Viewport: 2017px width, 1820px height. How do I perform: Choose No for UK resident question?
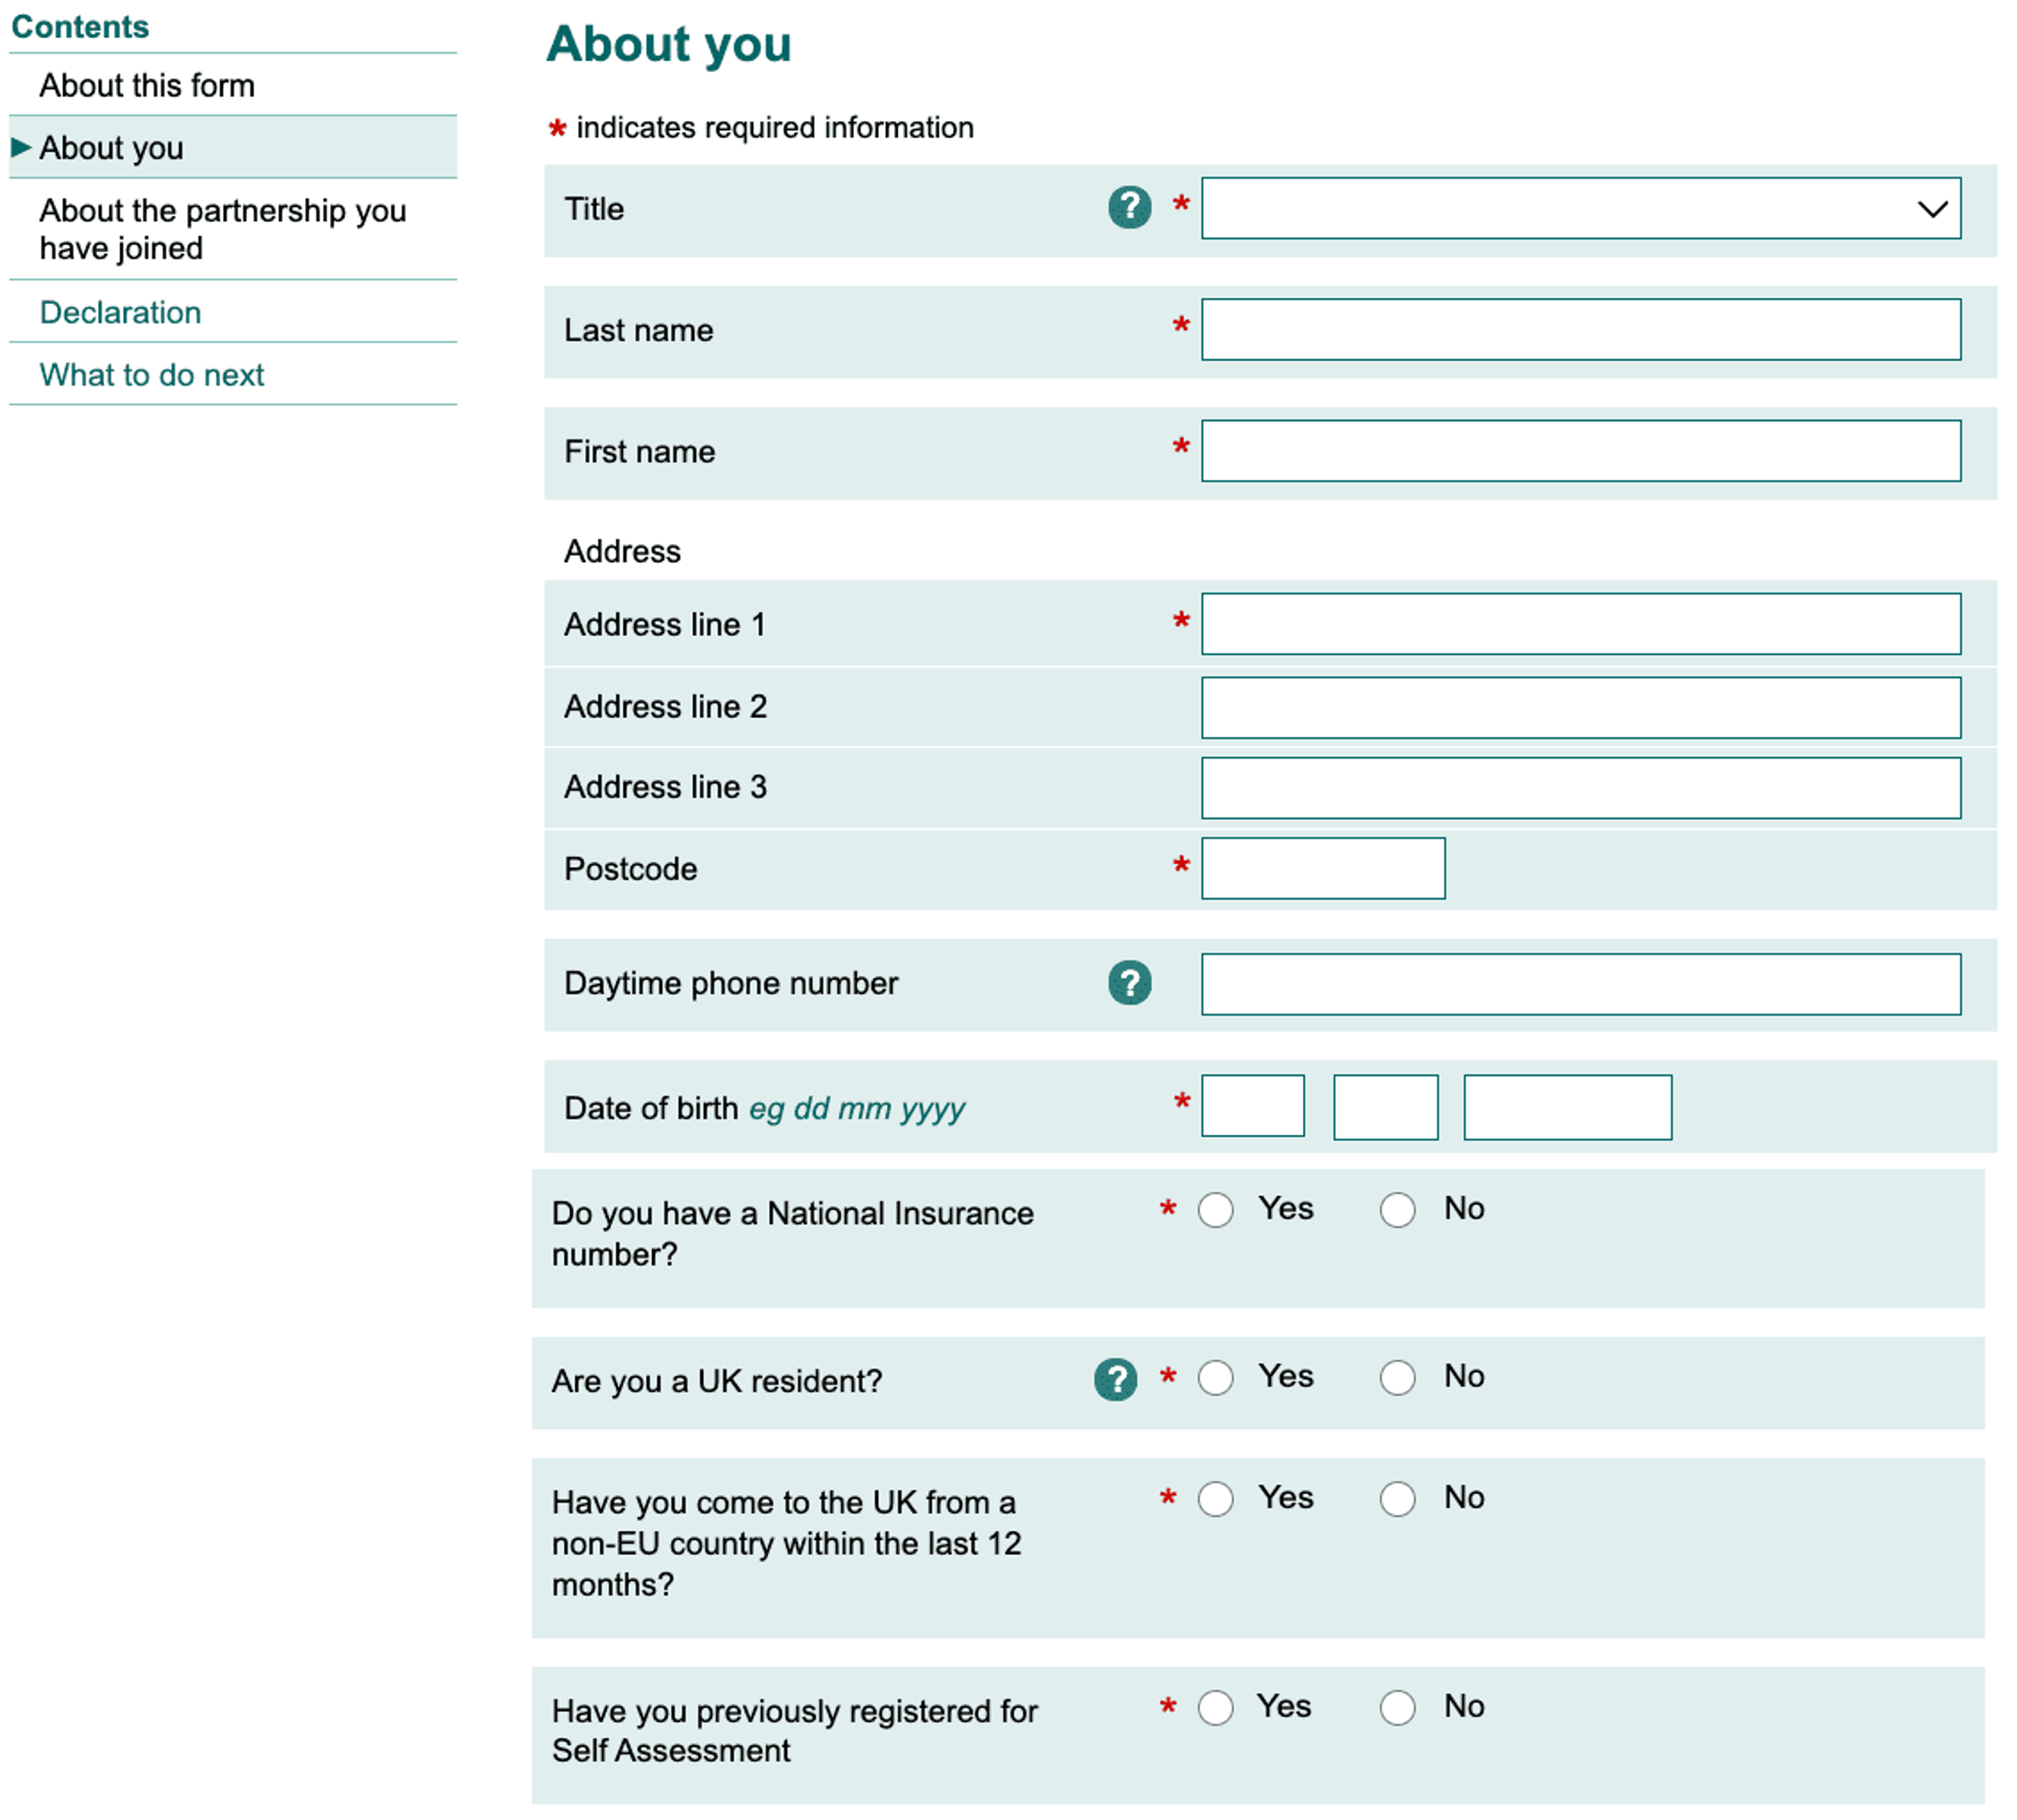(x=1398, y=1378)
